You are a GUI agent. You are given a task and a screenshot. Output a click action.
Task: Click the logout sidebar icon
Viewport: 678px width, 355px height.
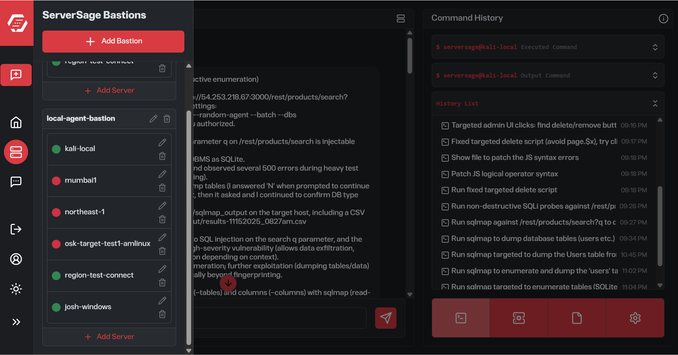click(x=16, y=229)
